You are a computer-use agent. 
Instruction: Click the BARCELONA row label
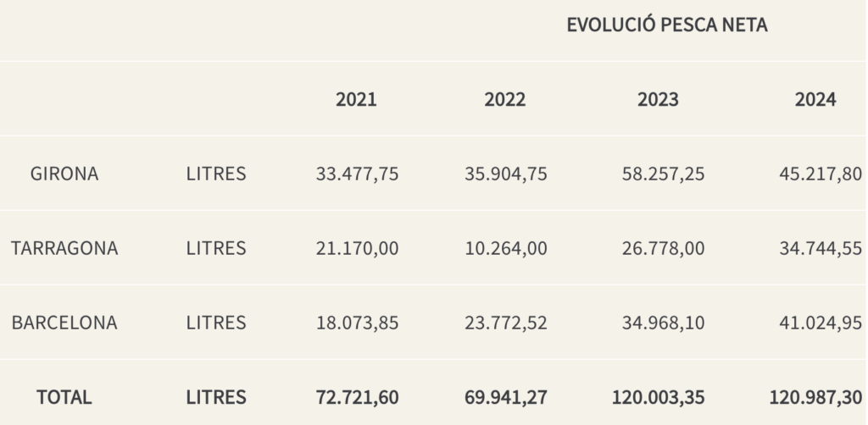pos(64,323)
